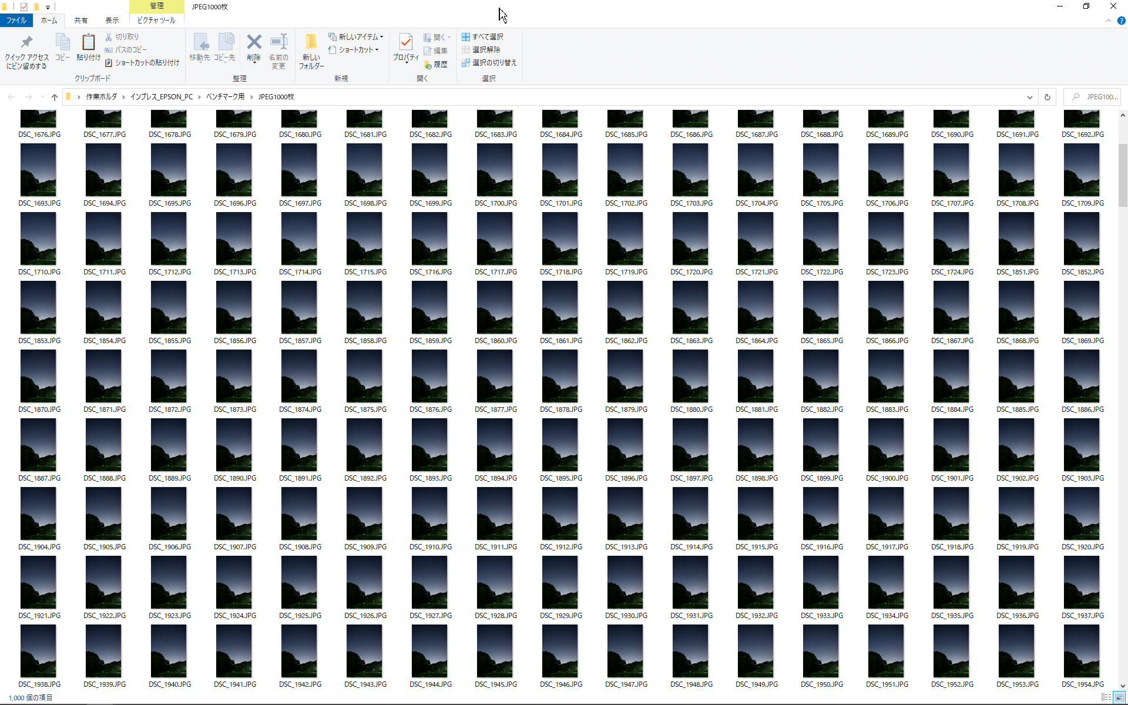
Task: Open the 新しいフォルダー (New folder) icon
Action: click(311, 50)
